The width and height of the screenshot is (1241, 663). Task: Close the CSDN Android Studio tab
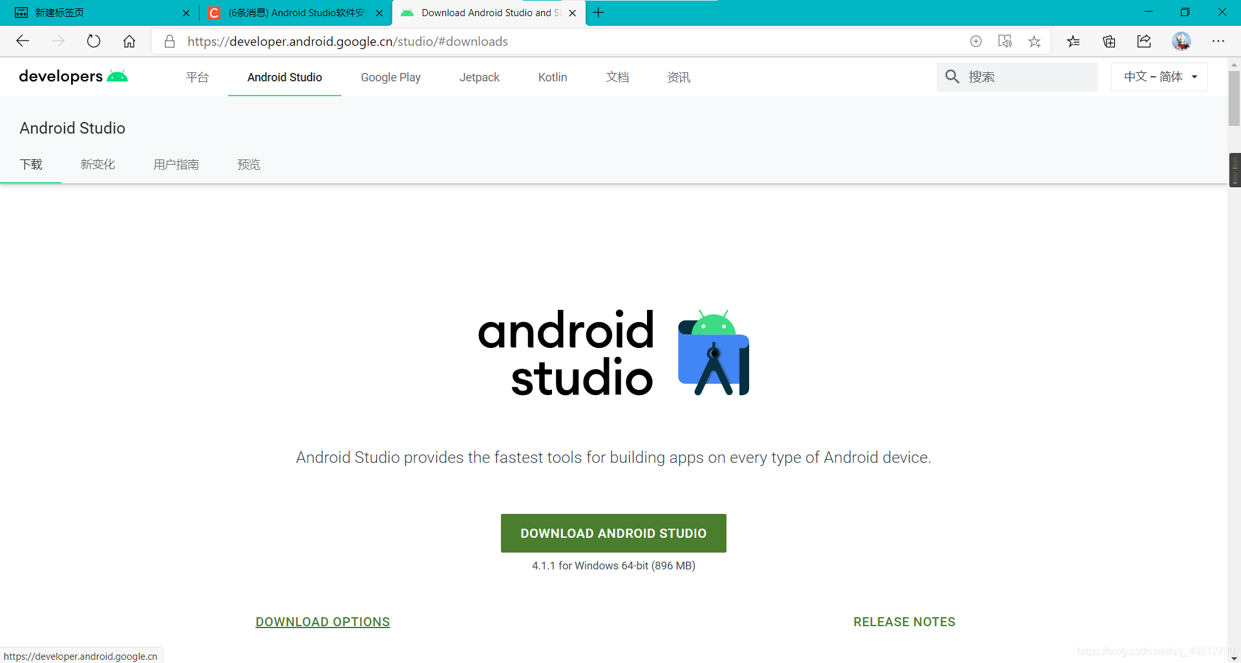click(379, 13)
